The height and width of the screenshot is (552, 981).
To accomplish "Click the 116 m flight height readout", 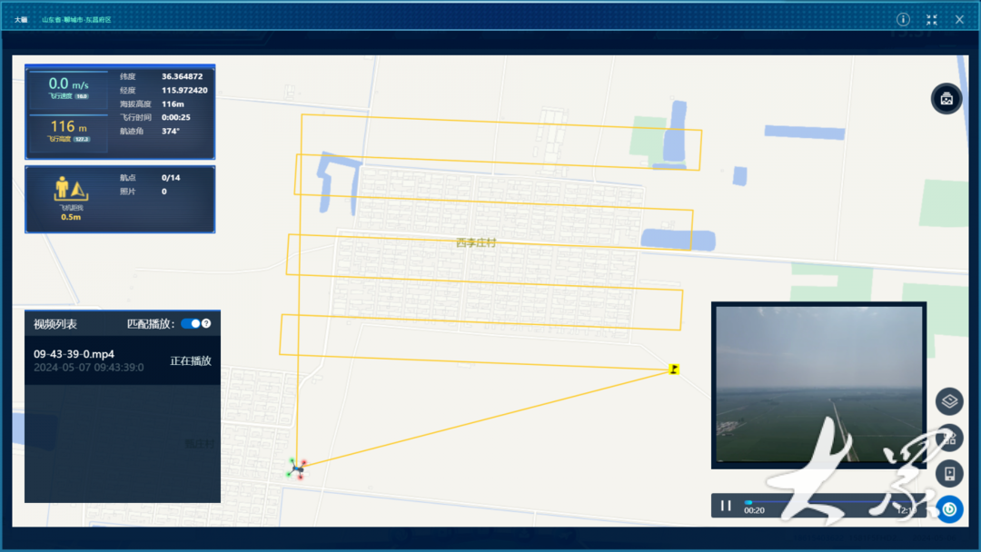I will 68,126.
